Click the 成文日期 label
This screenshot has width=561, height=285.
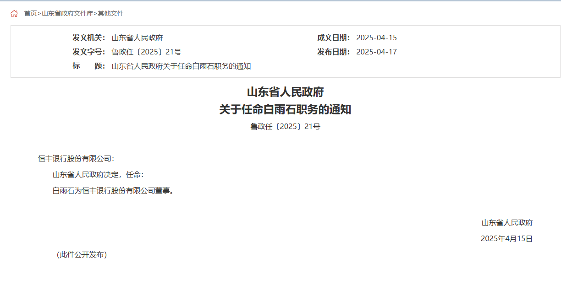pos(334,38)
